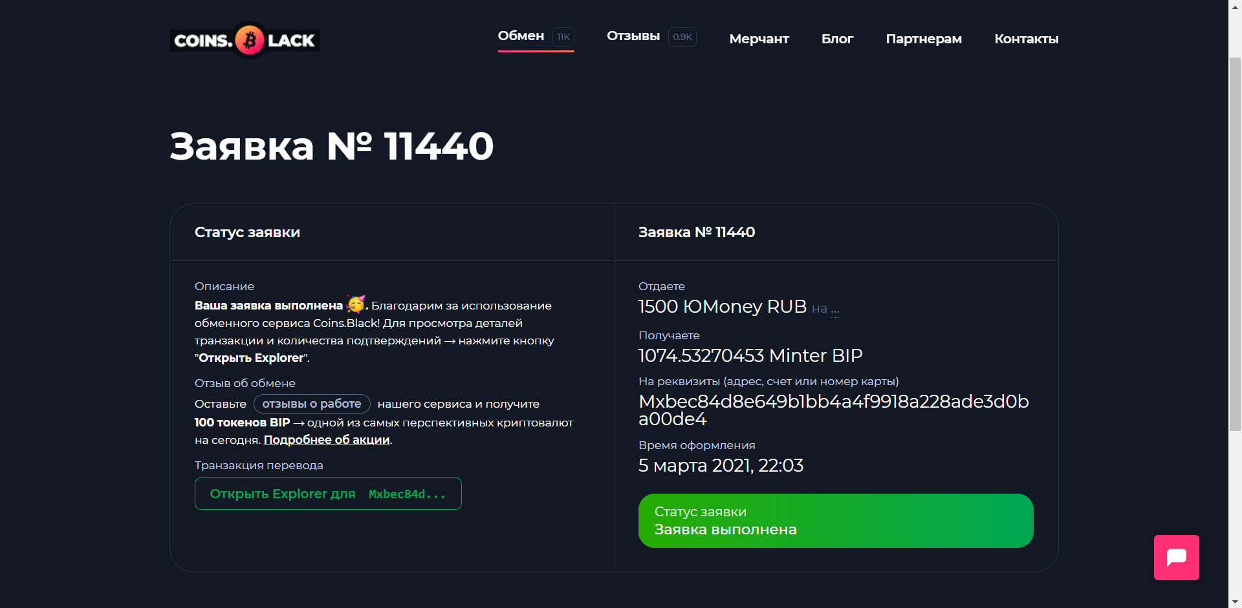Open the pink chat widget
The image size is (1242, 608).
coord(1176,557)
